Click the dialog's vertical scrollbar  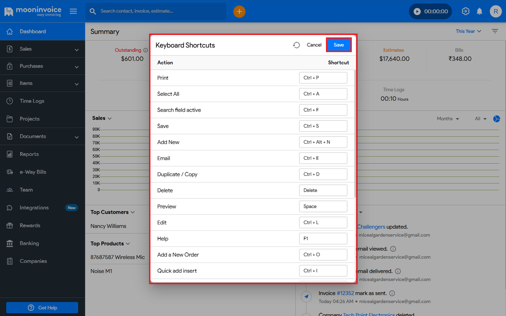point(355,133)
